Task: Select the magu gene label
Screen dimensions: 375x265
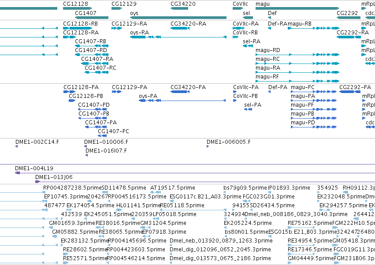Action: pyautogui.click(x=263, y=4)
